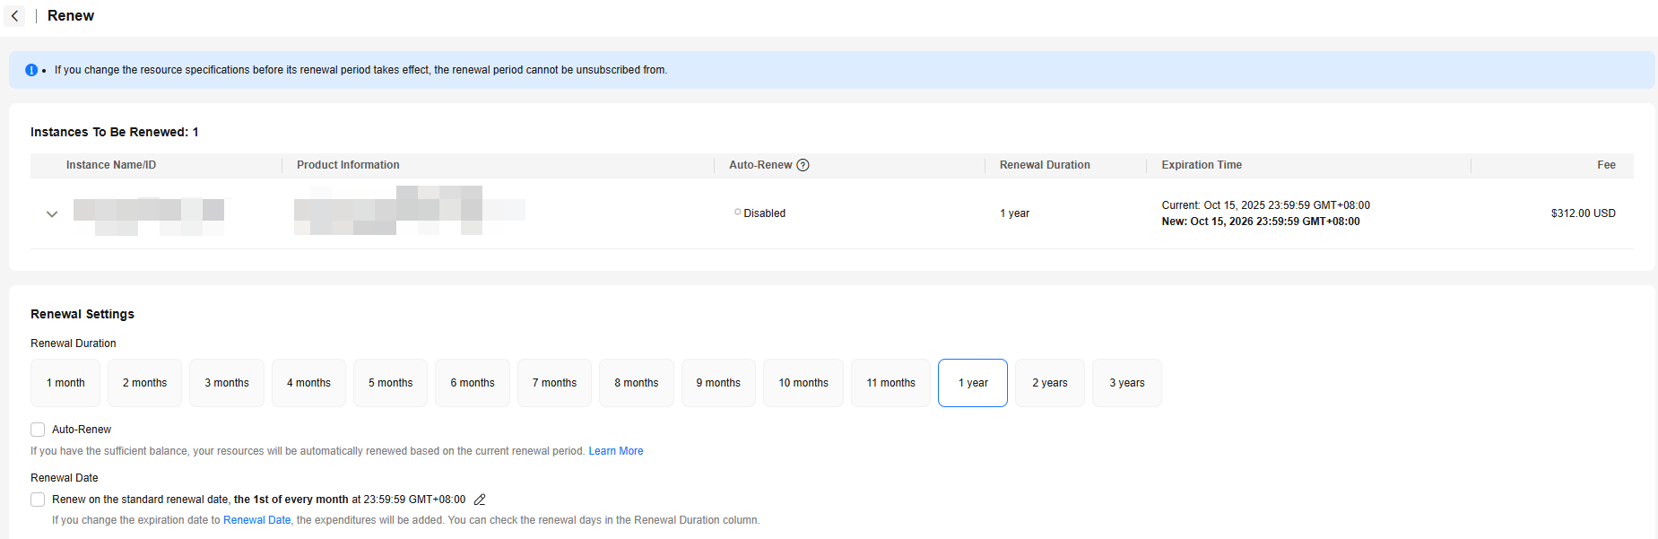Select the 1 year renewal duration

[x=973, y=383]
